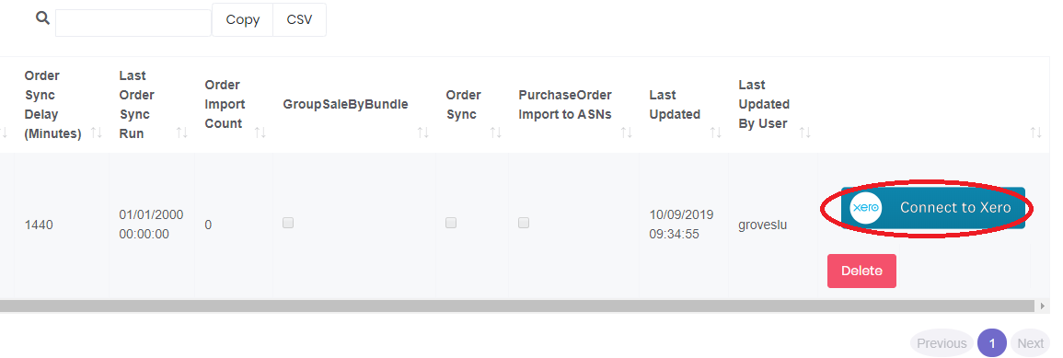Viewport: 1063px width, 358px height.
Task: Focus the table search field
Action: [x=133, y=22]
